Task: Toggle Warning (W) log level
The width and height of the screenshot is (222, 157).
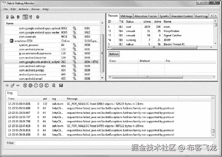Action: click(41, 86)
